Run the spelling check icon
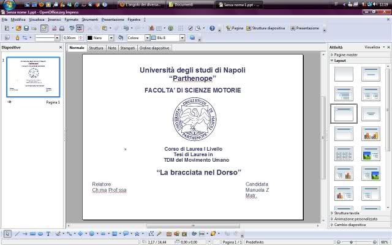392x245 pixels. coord(72,28)
